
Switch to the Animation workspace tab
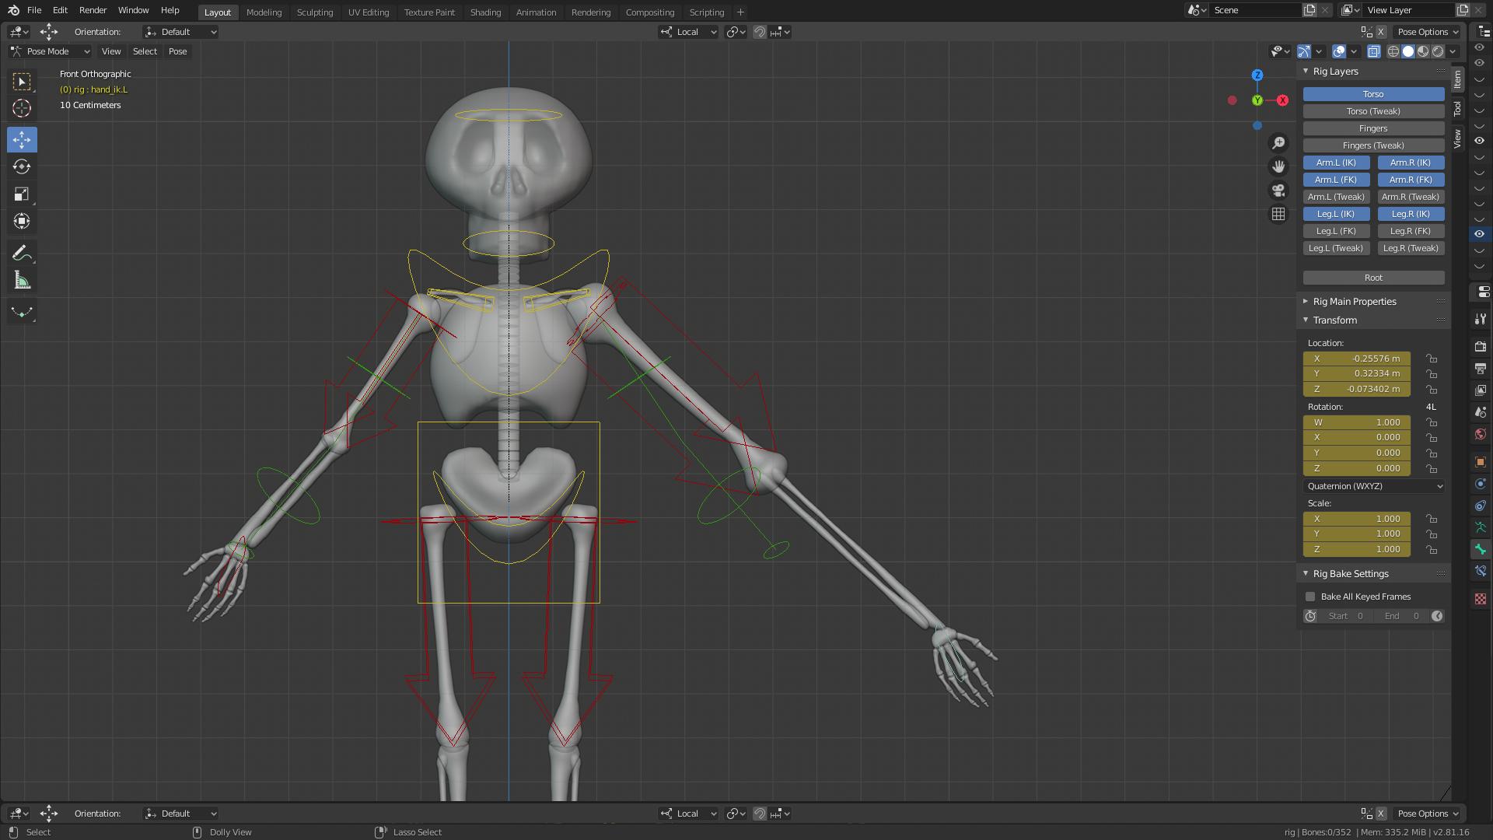coord(536,12)
